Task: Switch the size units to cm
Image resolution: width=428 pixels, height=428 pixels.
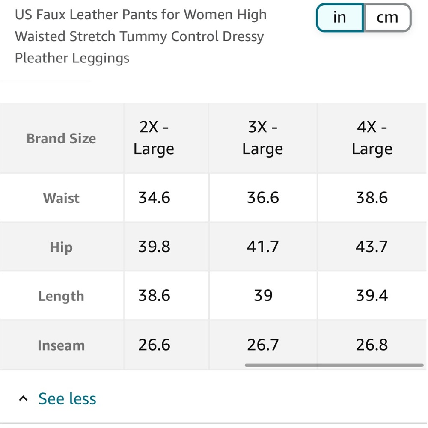Action: (387, 17)
